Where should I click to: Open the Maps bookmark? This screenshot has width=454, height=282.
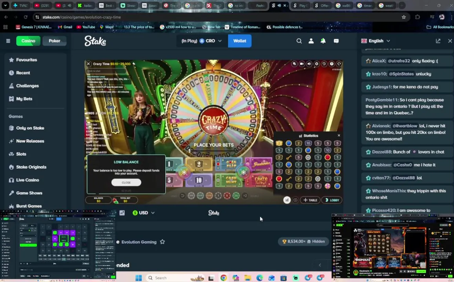tap(107, 27)
